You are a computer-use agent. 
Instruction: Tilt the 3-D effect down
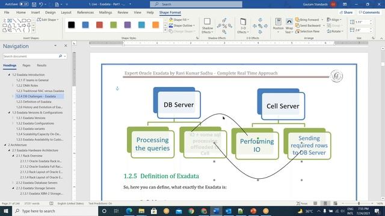260,32
